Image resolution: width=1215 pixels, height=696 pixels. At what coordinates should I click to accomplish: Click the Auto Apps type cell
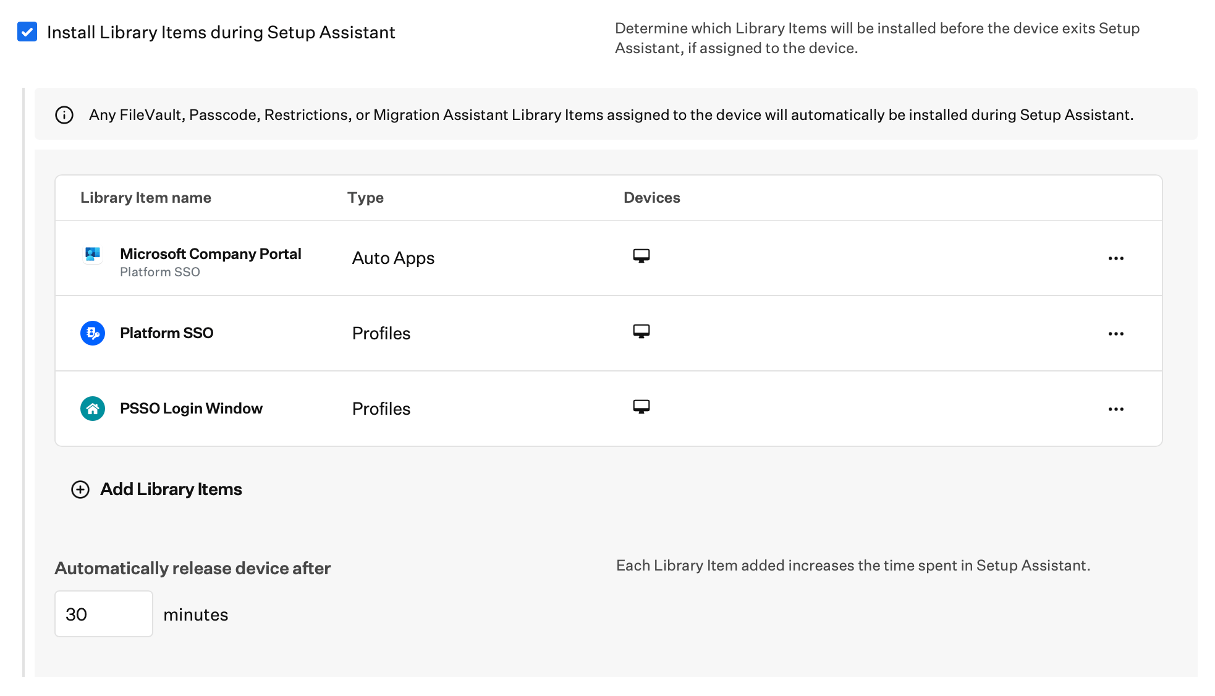click(x=393, y=258)
